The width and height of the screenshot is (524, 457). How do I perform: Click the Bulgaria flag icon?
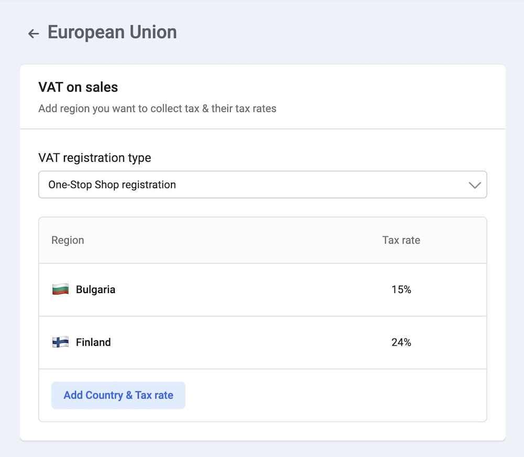click(x=60, y=289)
